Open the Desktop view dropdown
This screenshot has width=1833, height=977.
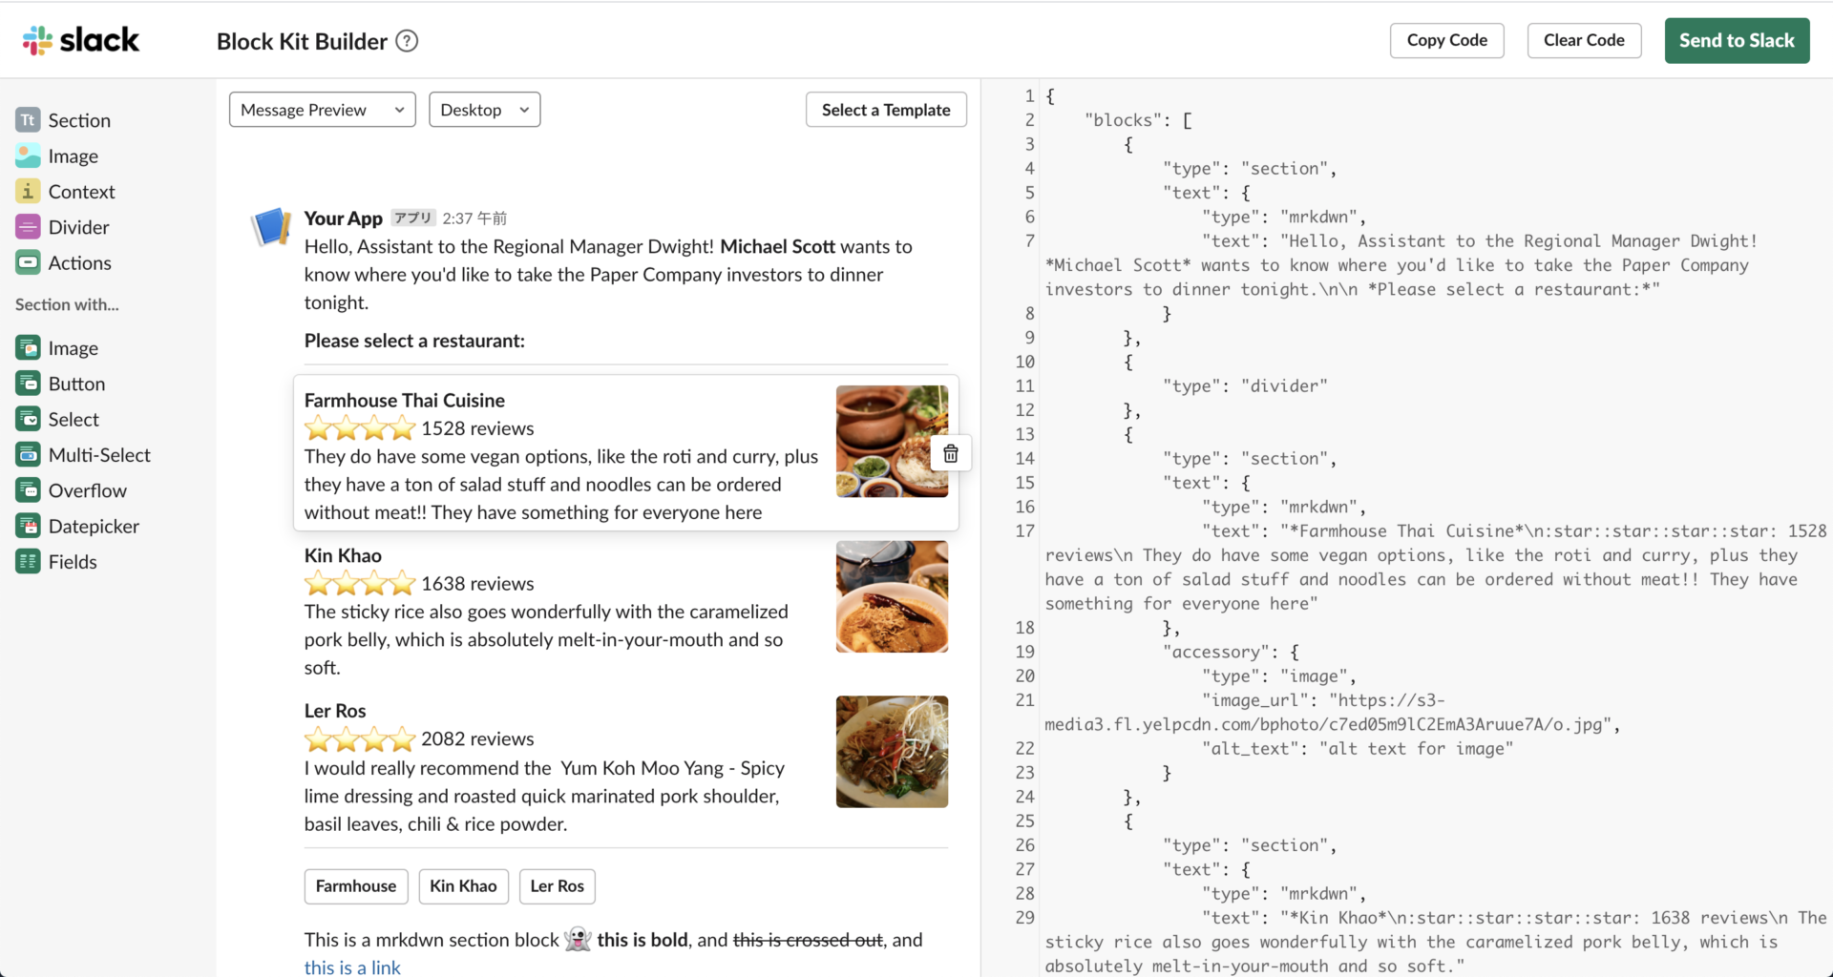coord(484,110)
